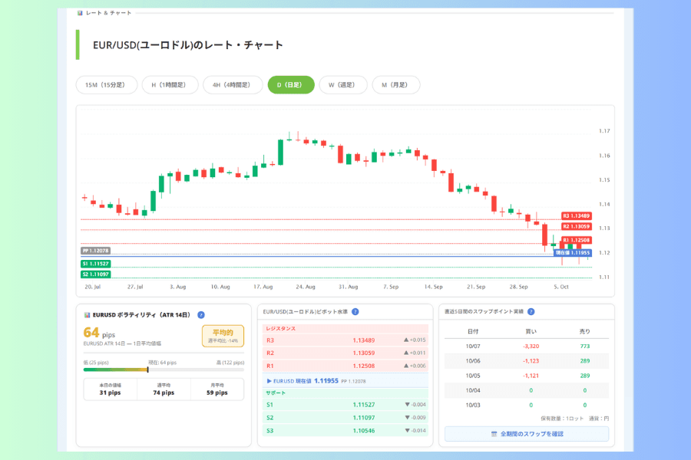Click the 買い column header
This screenshot has width=691, height=460.
[531, 331]
